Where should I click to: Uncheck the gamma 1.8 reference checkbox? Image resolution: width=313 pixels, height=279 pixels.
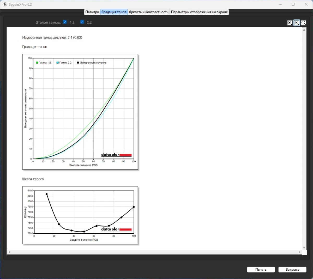pos(65,22)
